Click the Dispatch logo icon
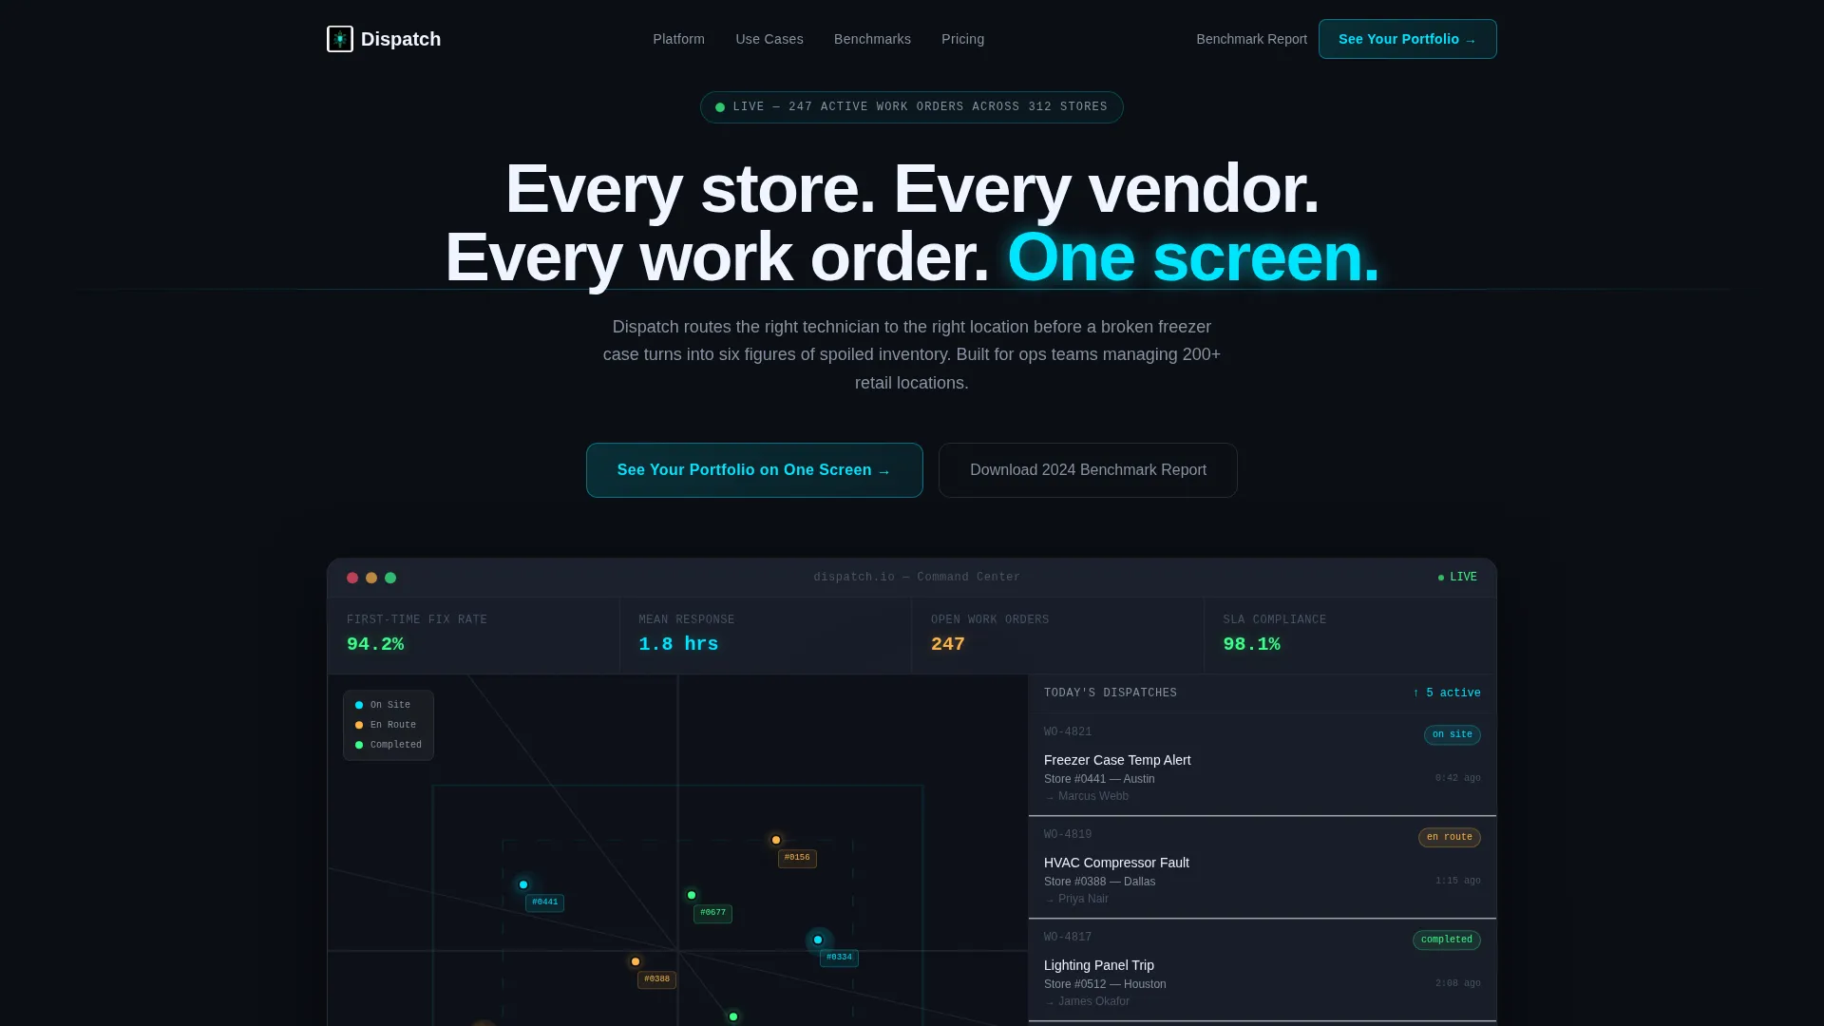Screen dimensions: 1824x1026 pyautogui.click(x=339, y=39)
